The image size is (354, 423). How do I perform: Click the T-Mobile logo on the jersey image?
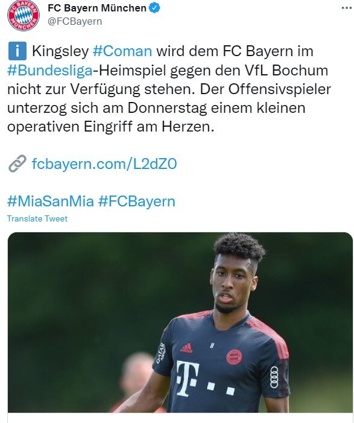205,378
